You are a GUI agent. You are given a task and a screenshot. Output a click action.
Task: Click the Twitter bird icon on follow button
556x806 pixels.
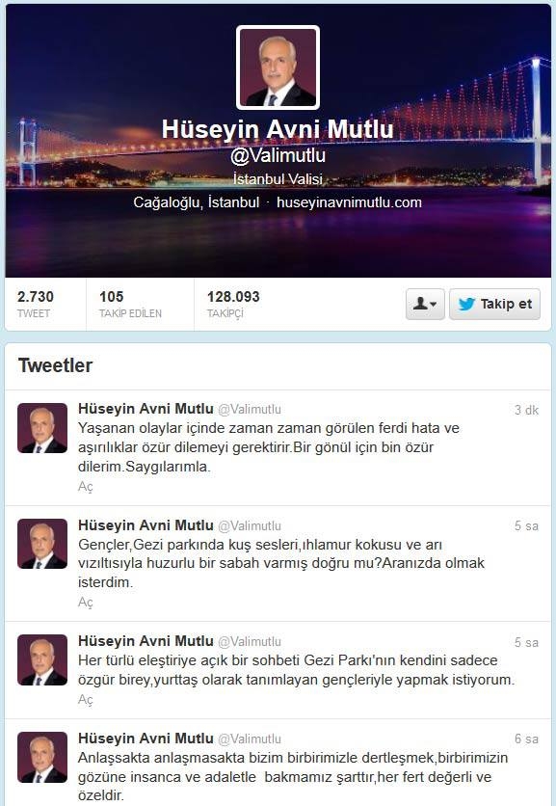click(x=466, y=304)
